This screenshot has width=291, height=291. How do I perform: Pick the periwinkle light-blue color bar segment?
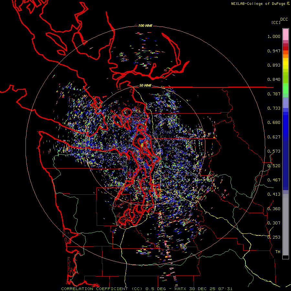pyautogui.click(x=286, y=102)
